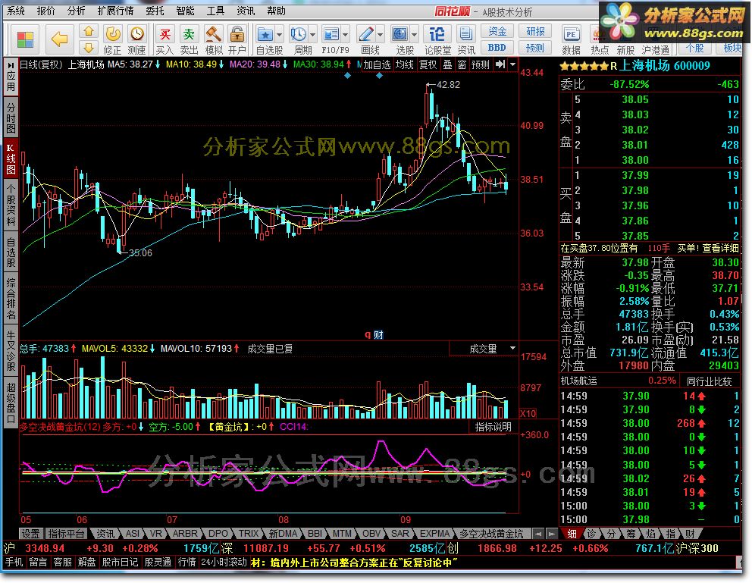Expand the 选股 dropdown arrow
The width and height of the screenshot is (752, 583).
pos(414,35)
